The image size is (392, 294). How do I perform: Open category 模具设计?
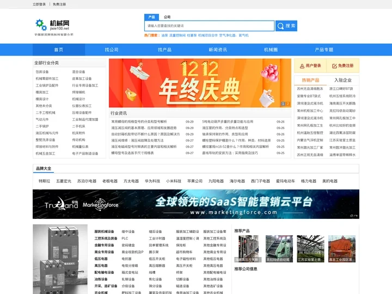(x=42, y=99)
